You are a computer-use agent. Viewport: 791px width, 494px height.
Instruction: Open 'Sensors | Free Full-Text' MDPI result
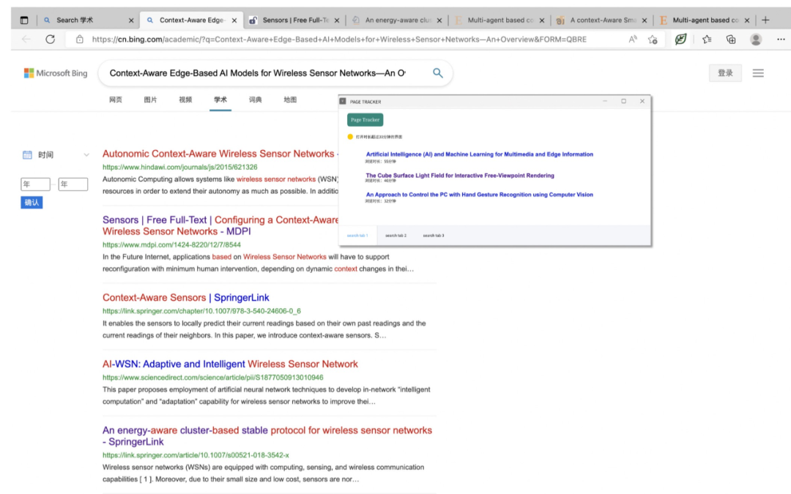click(x=220, y=226)
